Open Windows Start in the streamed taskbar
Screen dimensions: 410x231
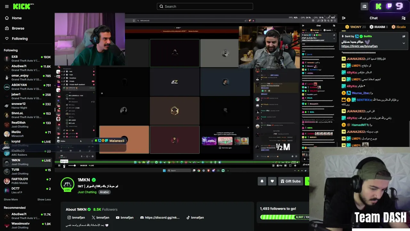coord(164,170)
